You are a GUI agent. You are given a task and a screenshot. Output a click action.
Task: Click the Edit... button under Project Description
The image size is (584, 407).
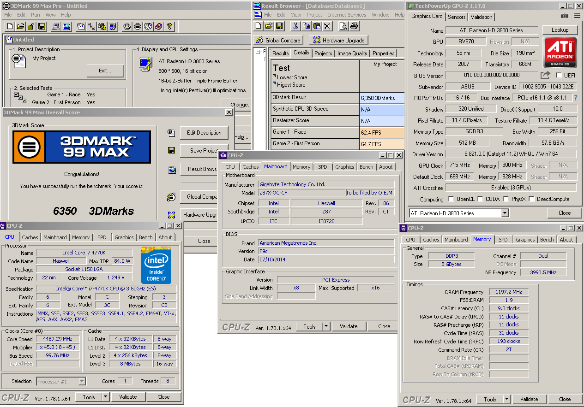(x=105, y=71)
